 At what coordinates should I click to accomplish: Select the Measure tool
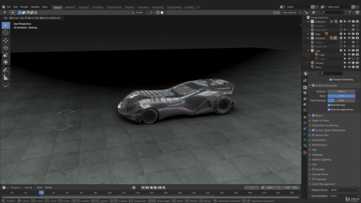click(6, 78)
